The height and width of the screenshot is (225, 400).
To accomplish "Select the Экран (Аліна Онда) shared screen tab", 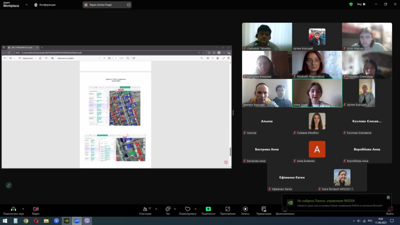I will pyautogui.click(x=107, y=5).
